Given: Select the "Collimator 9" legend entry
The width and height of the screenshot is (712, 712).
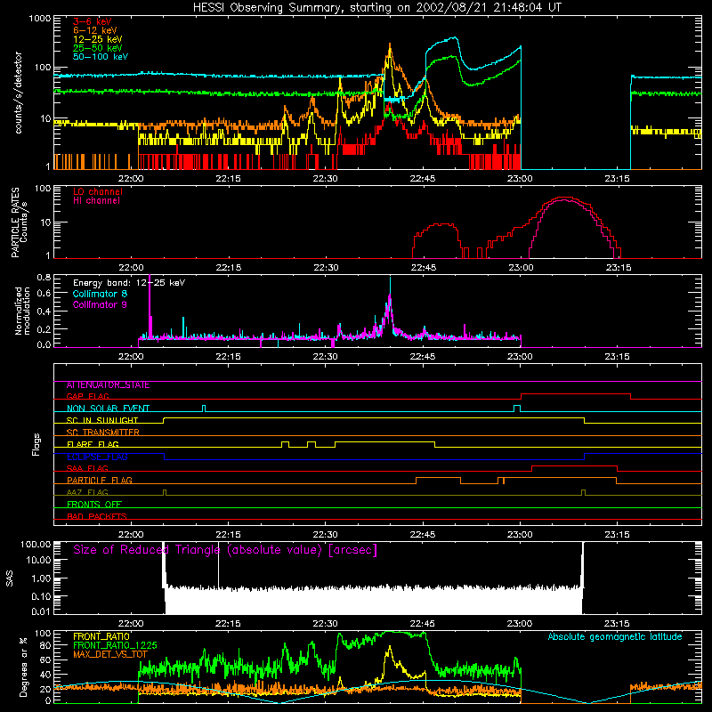Looking at the screenshot, I should (x=100, y=304).
